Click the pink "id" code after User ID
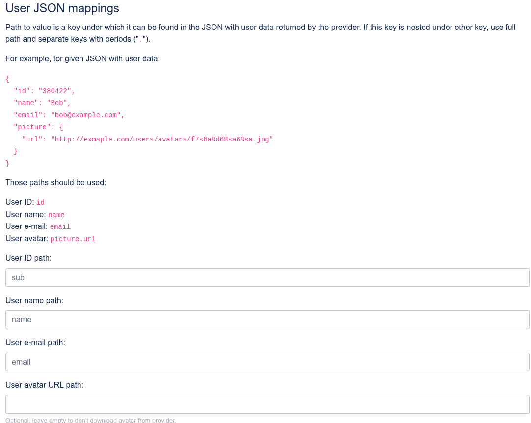 pyautogui.click(x=41, y=202)
